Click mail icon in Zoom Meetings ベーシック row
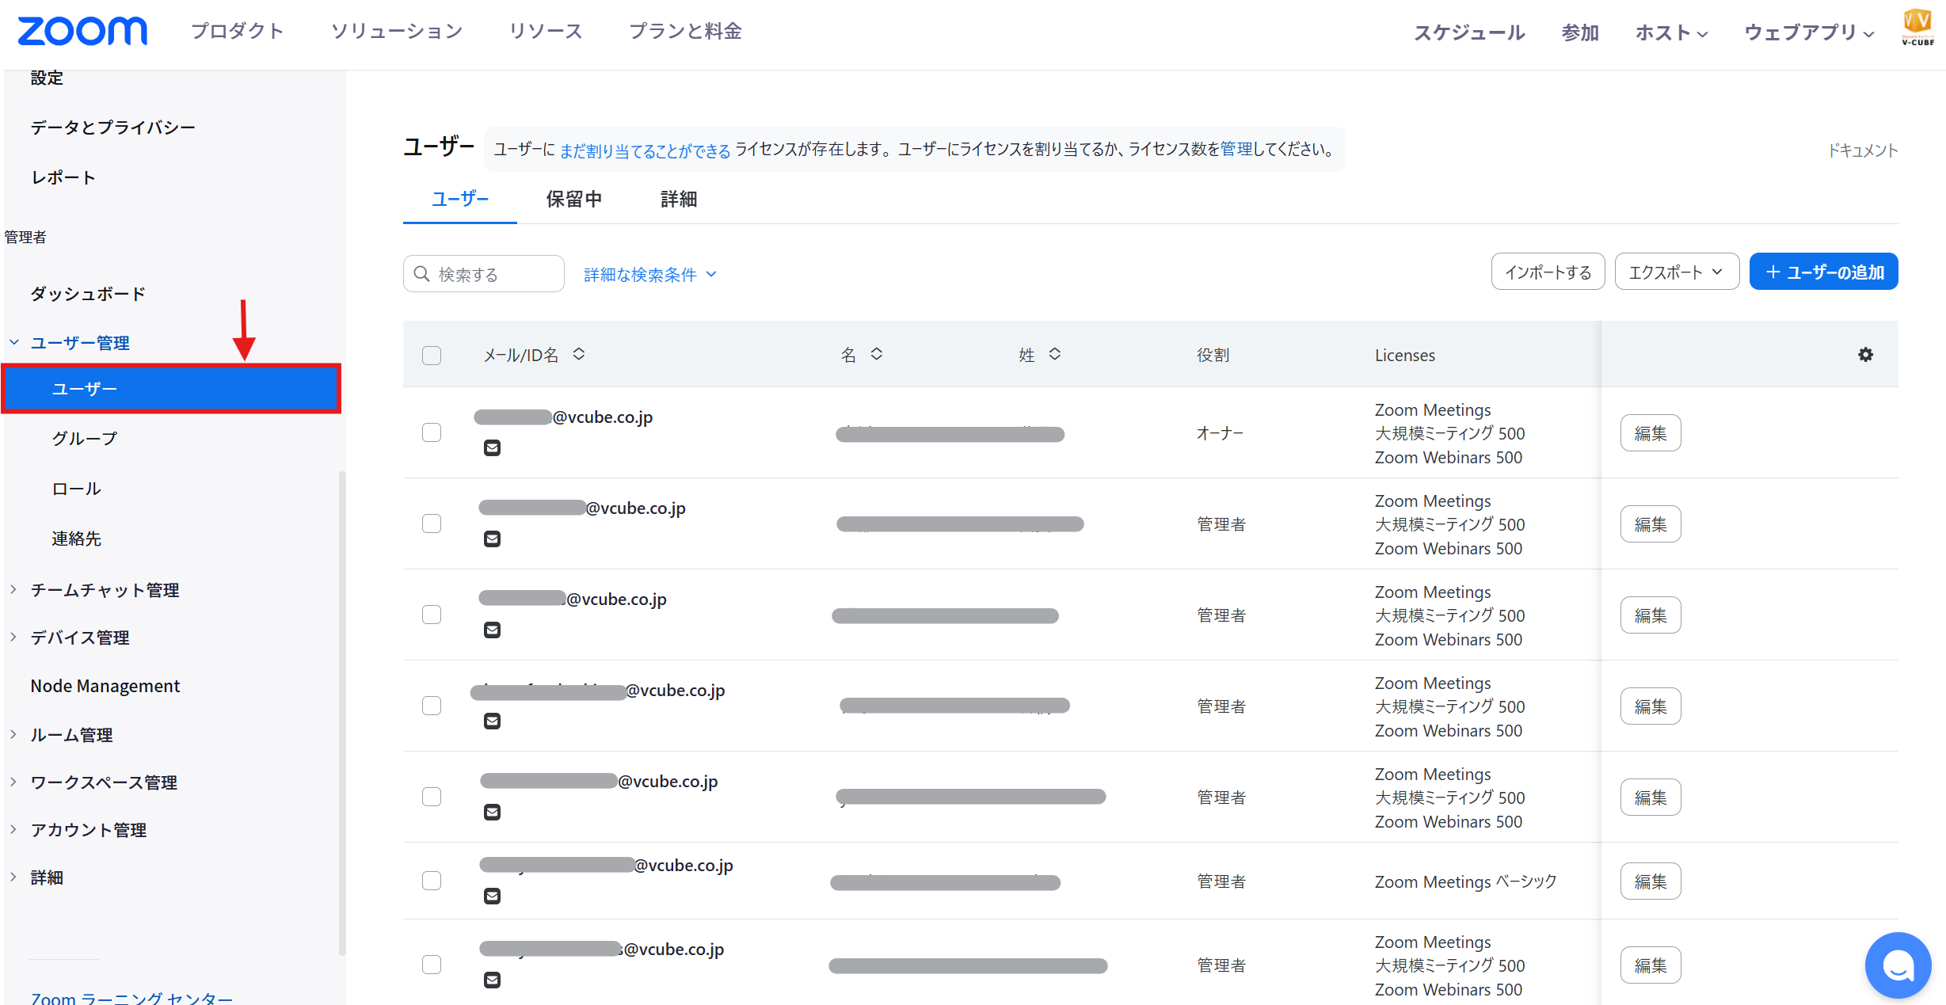 pyautogui.click(x=492, y=897)
